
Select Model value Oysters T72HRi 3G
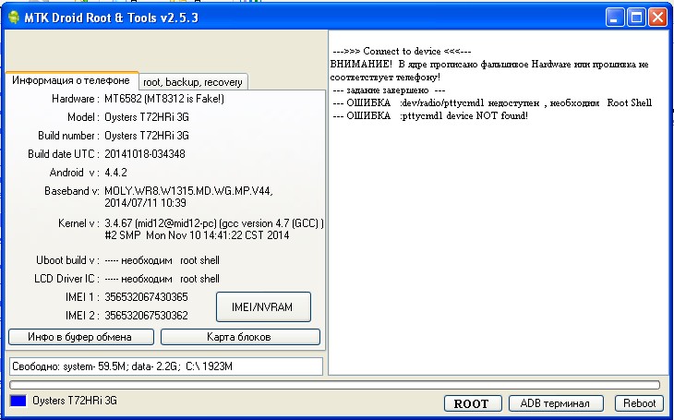(x=147, y=117)
